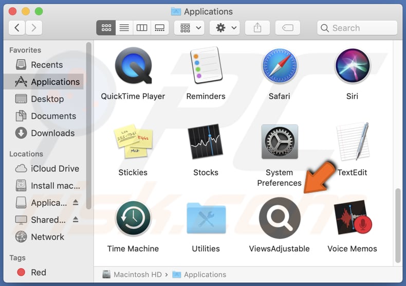
Task: Open Documents in the sidebar
Action: click(44, 116)
